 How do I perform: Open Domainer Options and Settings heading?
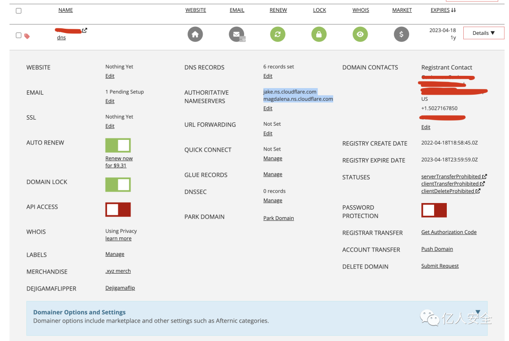(x=79, y=312)
